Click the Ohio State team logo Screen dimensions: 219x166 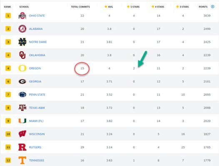[22, 16]
